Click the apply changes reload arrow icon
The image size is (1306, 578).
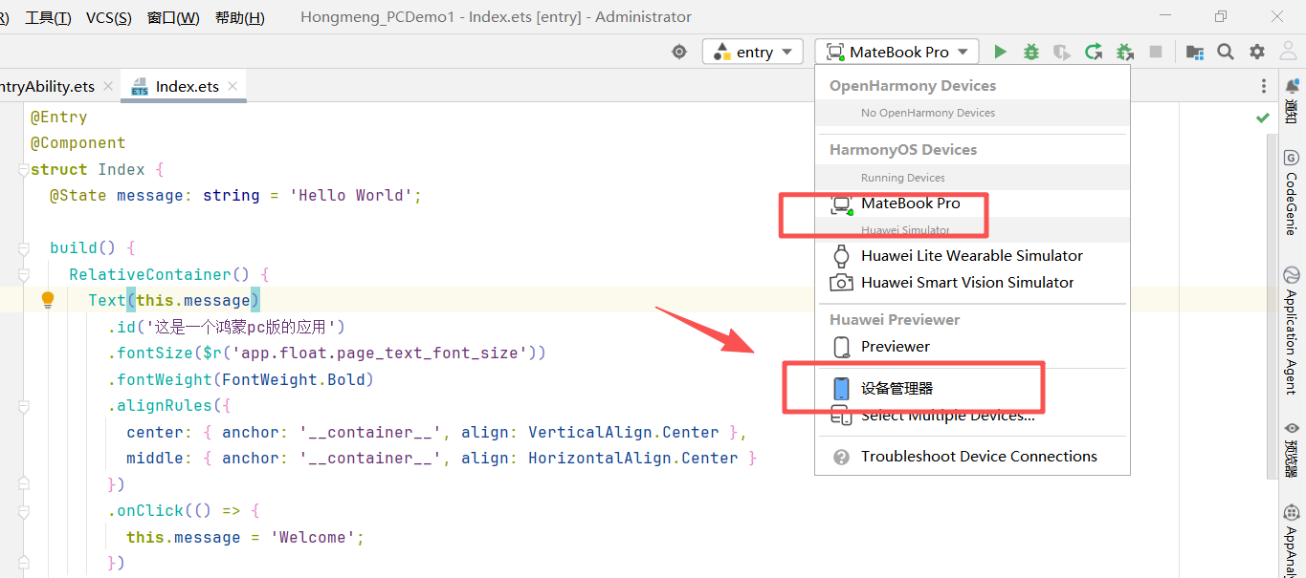pos(1094,52)
